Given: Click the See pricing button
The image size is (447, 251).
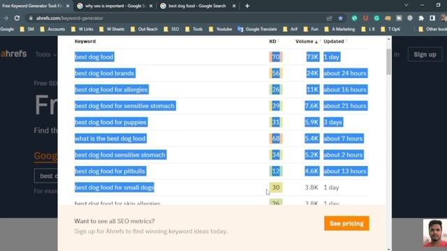Looking at the screenshot, I should click(346, 223).
